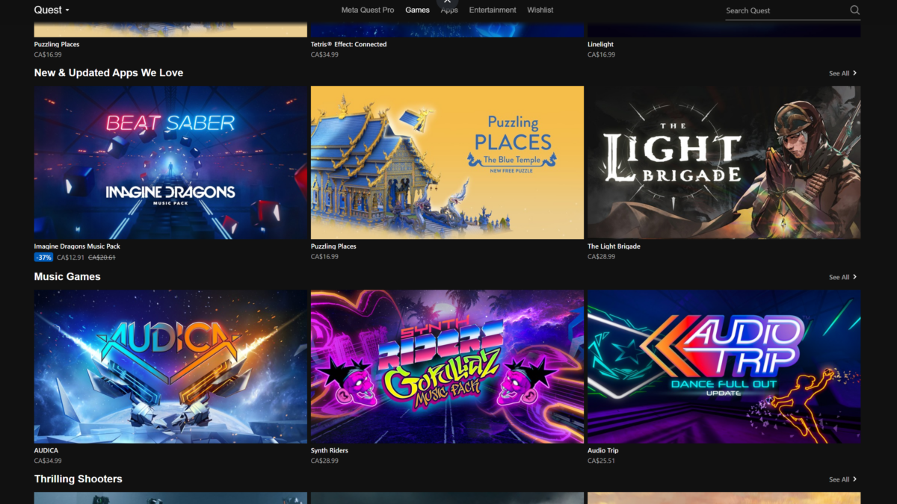The height and width of the screenshot is (504, 897).
Task: Open the Wishlist tab
Action: [x=540, y=10]
